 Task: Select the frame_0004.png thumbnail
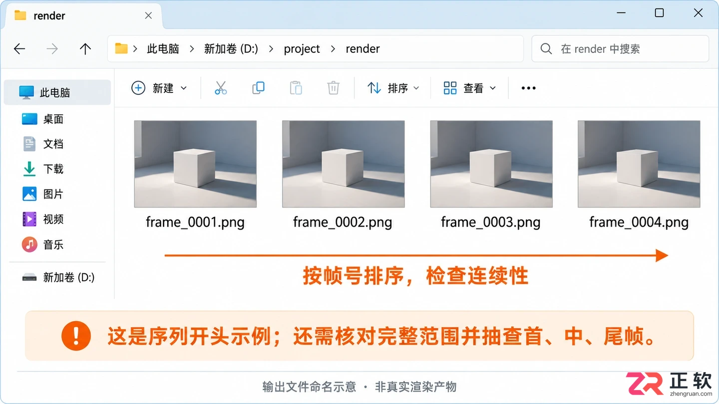pos(639,164)
